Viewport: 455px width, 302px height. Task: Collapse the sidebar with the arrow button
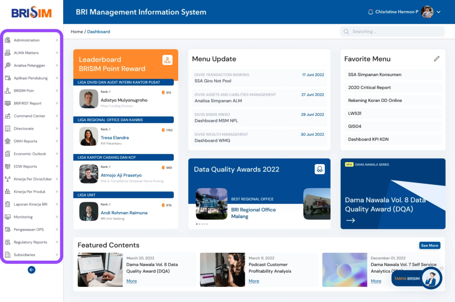31,270
